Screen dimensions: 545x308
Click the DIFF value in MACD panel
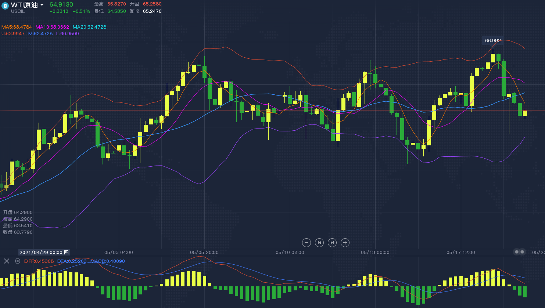(x=39, y=261)
